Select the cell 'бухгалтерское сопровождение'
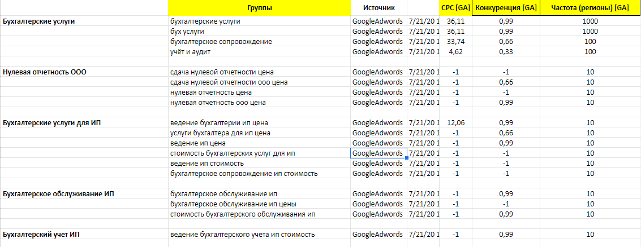The image size is (641, 247). [259, 42]
